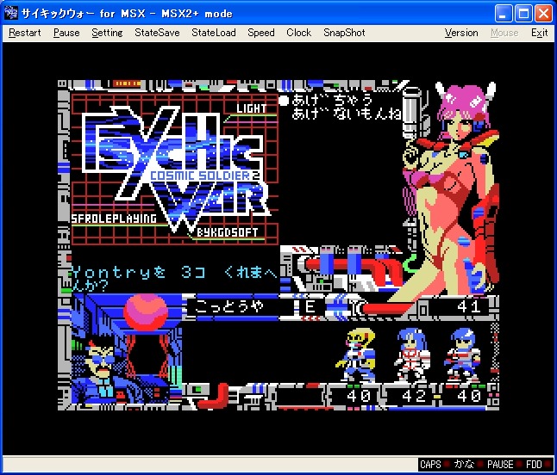Click the emulator icon in the title bar
The height and width of the screenshot is (475, 557).
click(x=12, y=13)
